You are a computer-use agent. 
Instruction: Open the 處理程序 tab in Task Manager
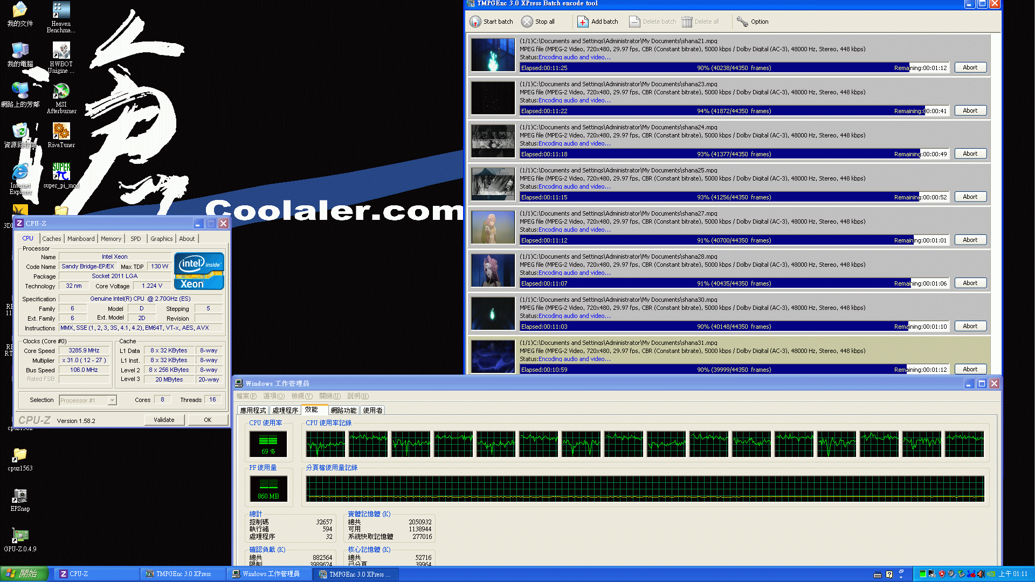285,410
